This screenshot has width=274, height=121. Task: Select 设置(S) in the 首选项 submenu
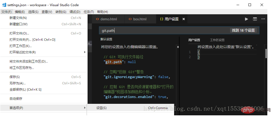click(130, 108)
